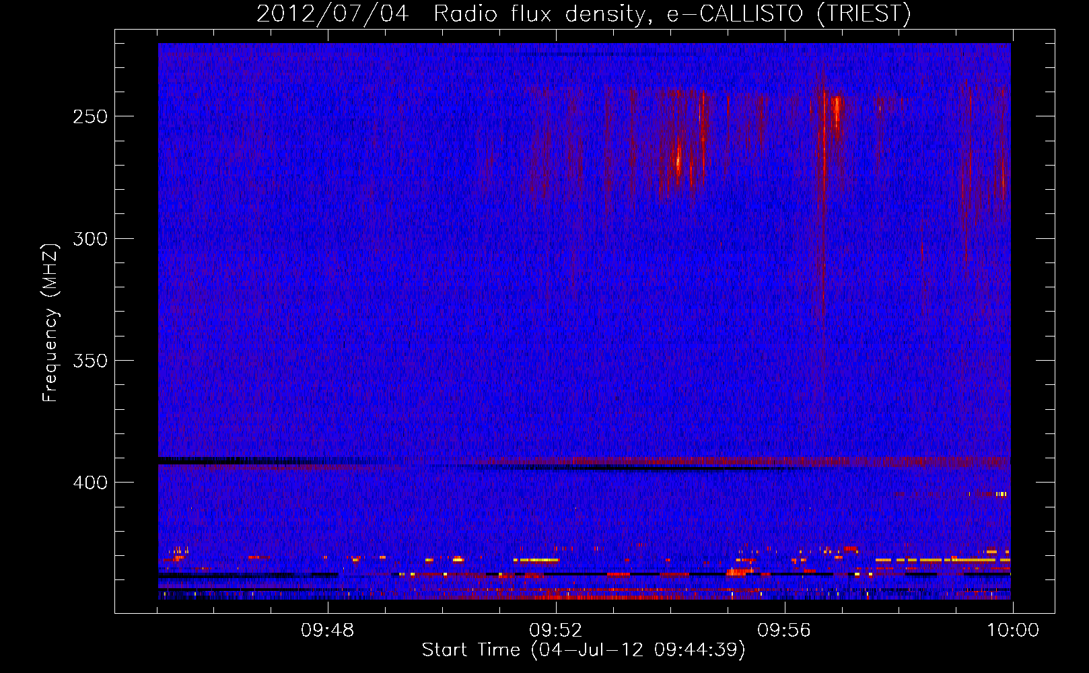Select the 400 frequency tick label

pyautogui.click(x=90, y=483)
